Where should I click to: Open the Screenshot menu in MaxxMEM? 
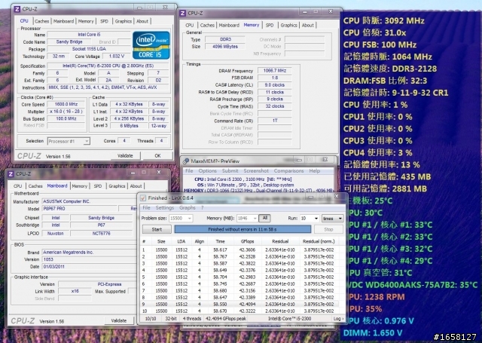256,170
